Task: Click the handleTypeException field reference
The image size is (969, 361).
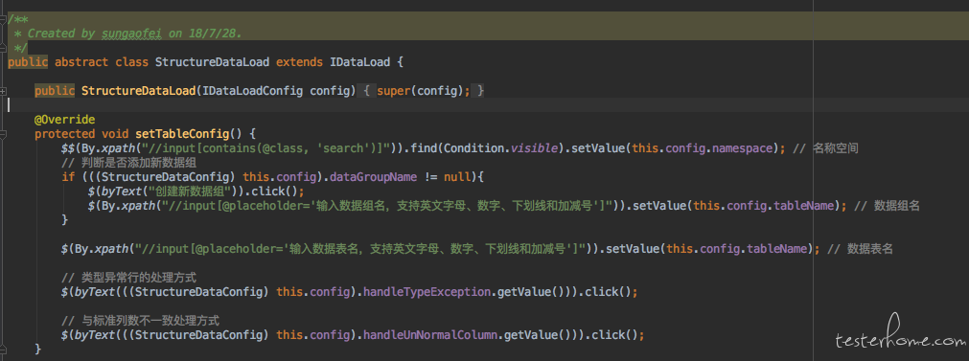Action: [x=427, y=292]
